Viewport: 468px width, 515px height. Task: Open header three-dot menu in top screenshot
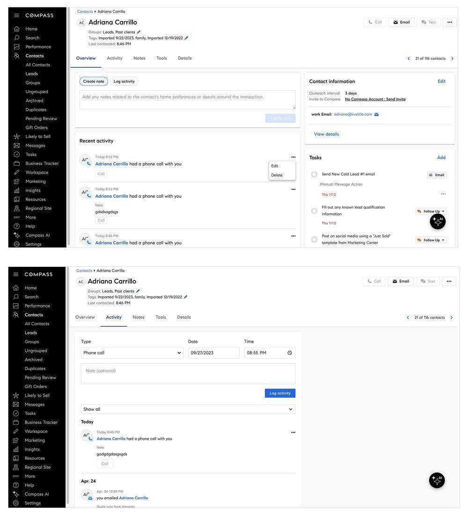pos(450,22)
